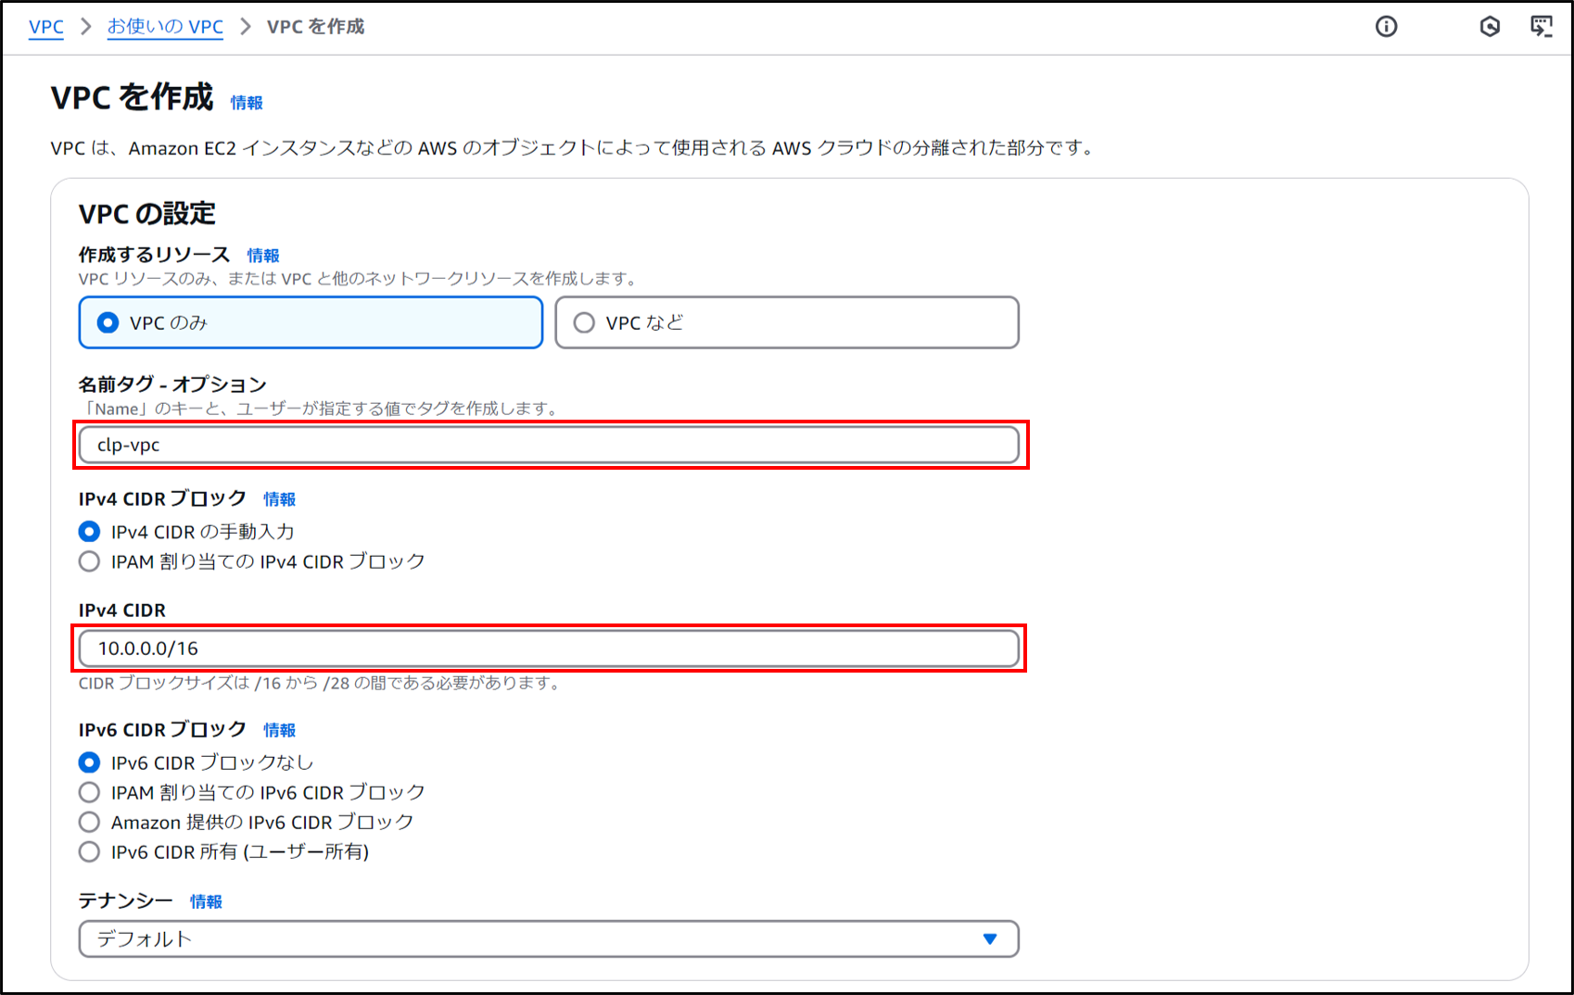The image size is (1574, 995).
Task: Click 情報 link beside IPv4 CIDR ブロック
Action: coord(279,499)
